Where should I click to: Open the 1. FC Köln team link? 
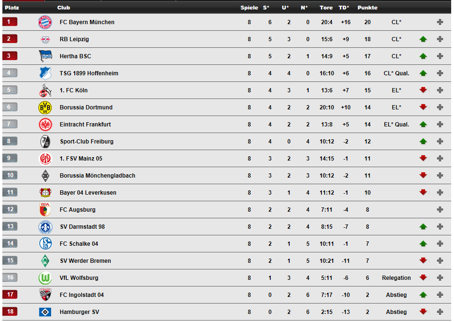73,90
